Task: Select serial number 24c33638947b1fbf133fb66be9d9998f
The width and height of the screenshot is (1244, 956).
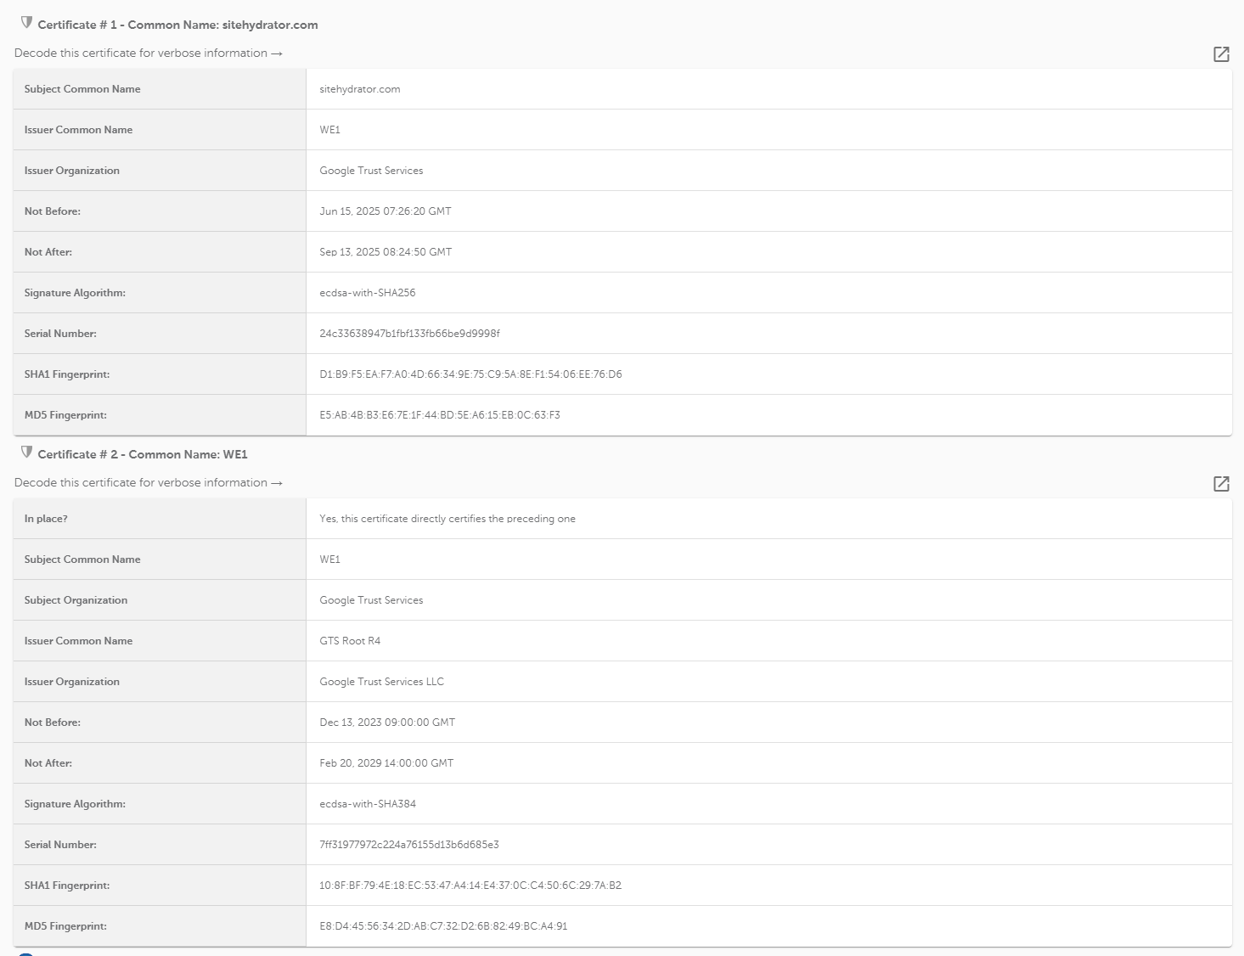Action: (x=409, y=334)
